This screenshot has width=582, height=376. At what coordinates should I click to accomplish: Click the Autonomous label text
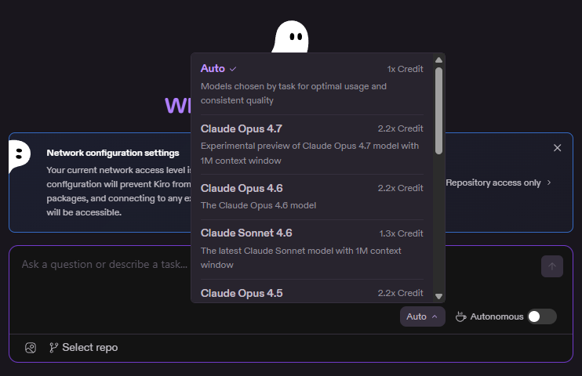tap(497, 316)
